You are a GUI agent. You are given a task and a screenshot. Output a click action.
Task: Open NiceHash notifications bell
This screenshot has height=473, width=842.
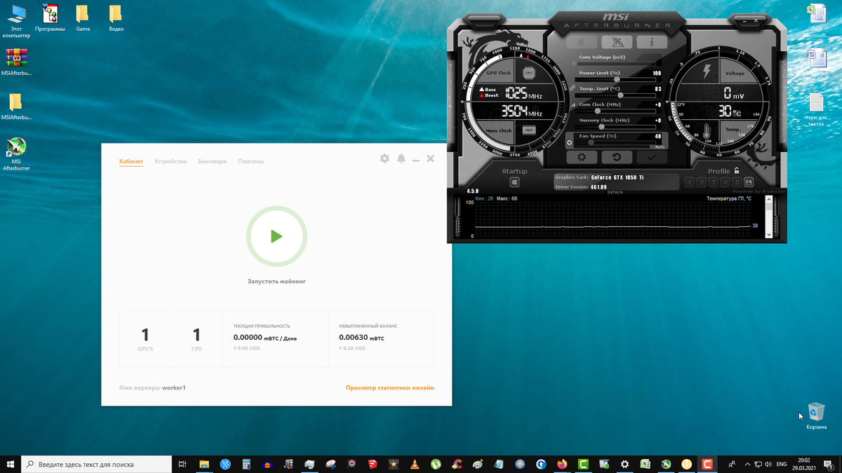click(x=401, y=159)
